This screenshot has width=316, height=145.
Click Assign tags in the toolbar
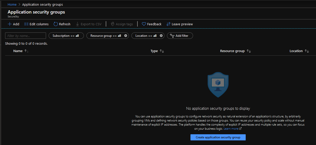coord(122,24)
